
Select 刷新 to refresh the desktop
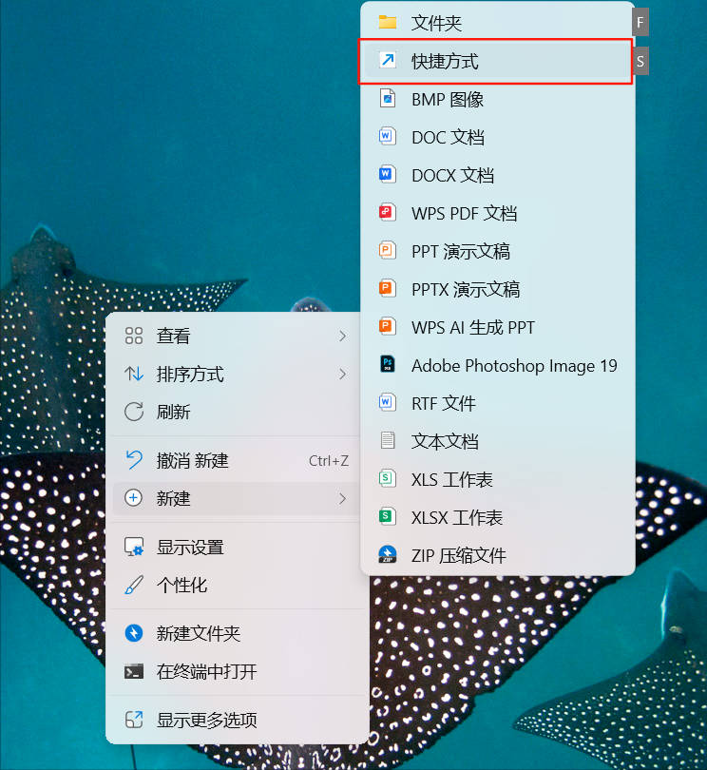[x=238, y=412]
